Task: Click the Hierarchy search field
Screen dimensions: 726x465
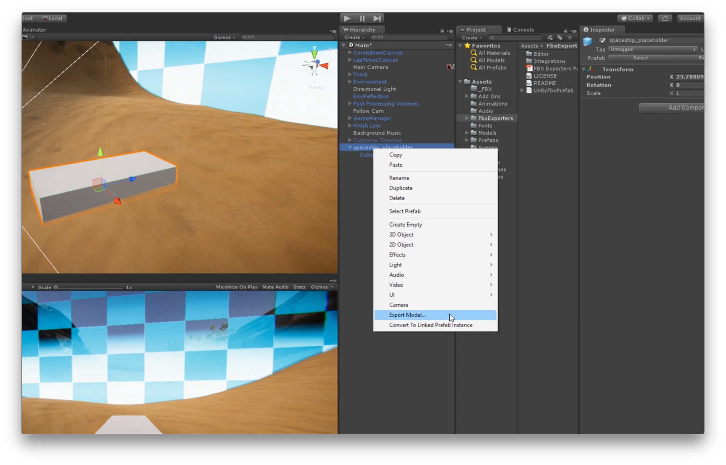Action: 410,37
